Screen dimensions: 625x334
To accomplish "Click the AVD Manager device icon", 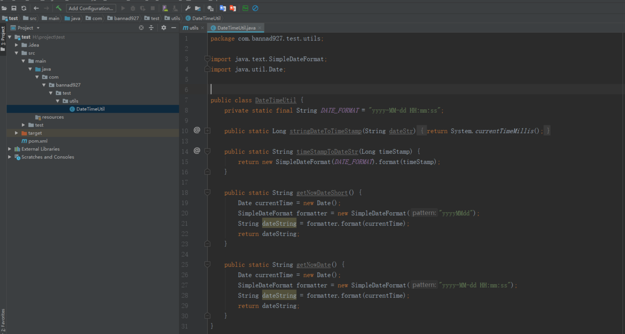I will pyautogui.click(x=165, y=8).
